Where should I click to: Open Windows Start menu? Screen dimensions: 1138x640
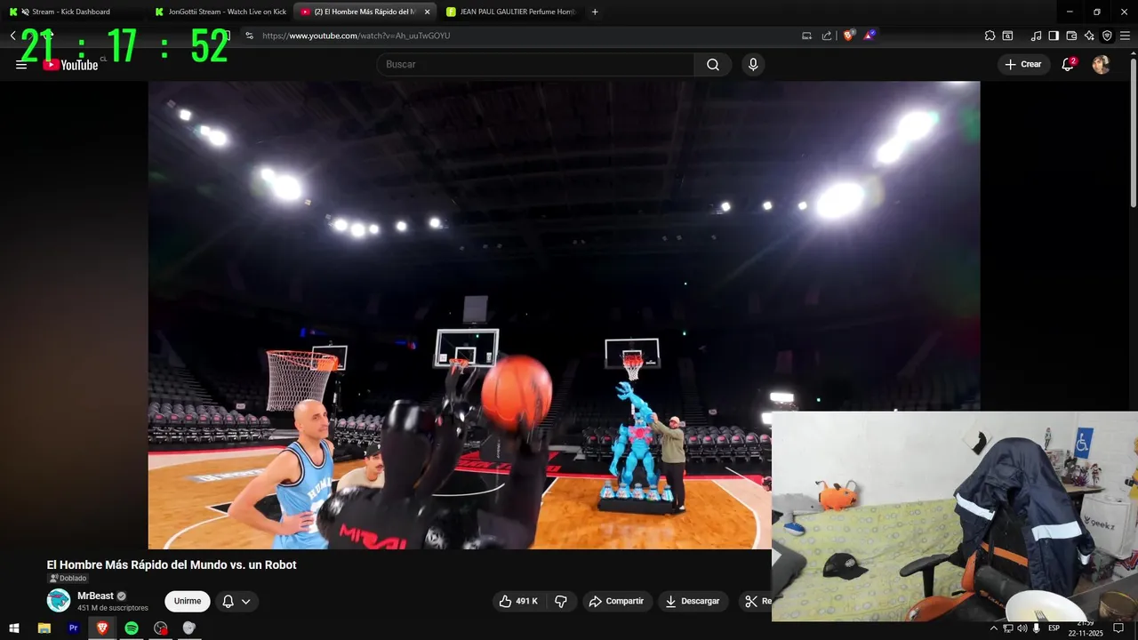(13, 628)
